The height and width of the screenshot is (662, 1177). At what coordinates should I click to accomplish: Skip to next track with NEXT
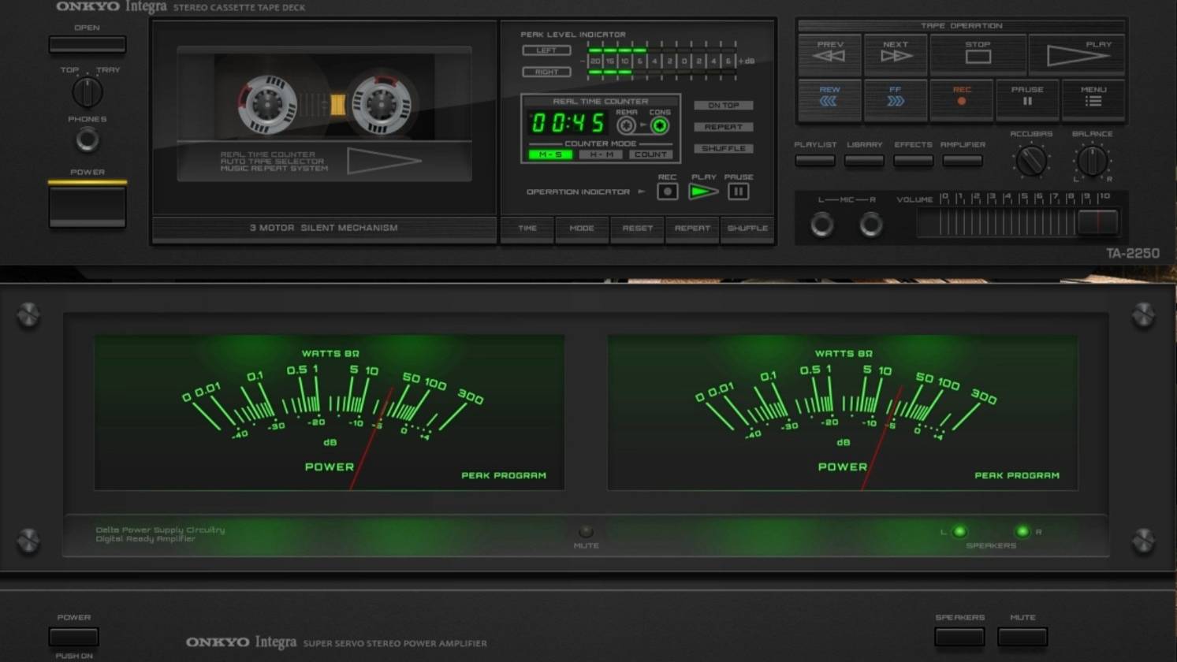pyautogui.click(x=896, y=54)
